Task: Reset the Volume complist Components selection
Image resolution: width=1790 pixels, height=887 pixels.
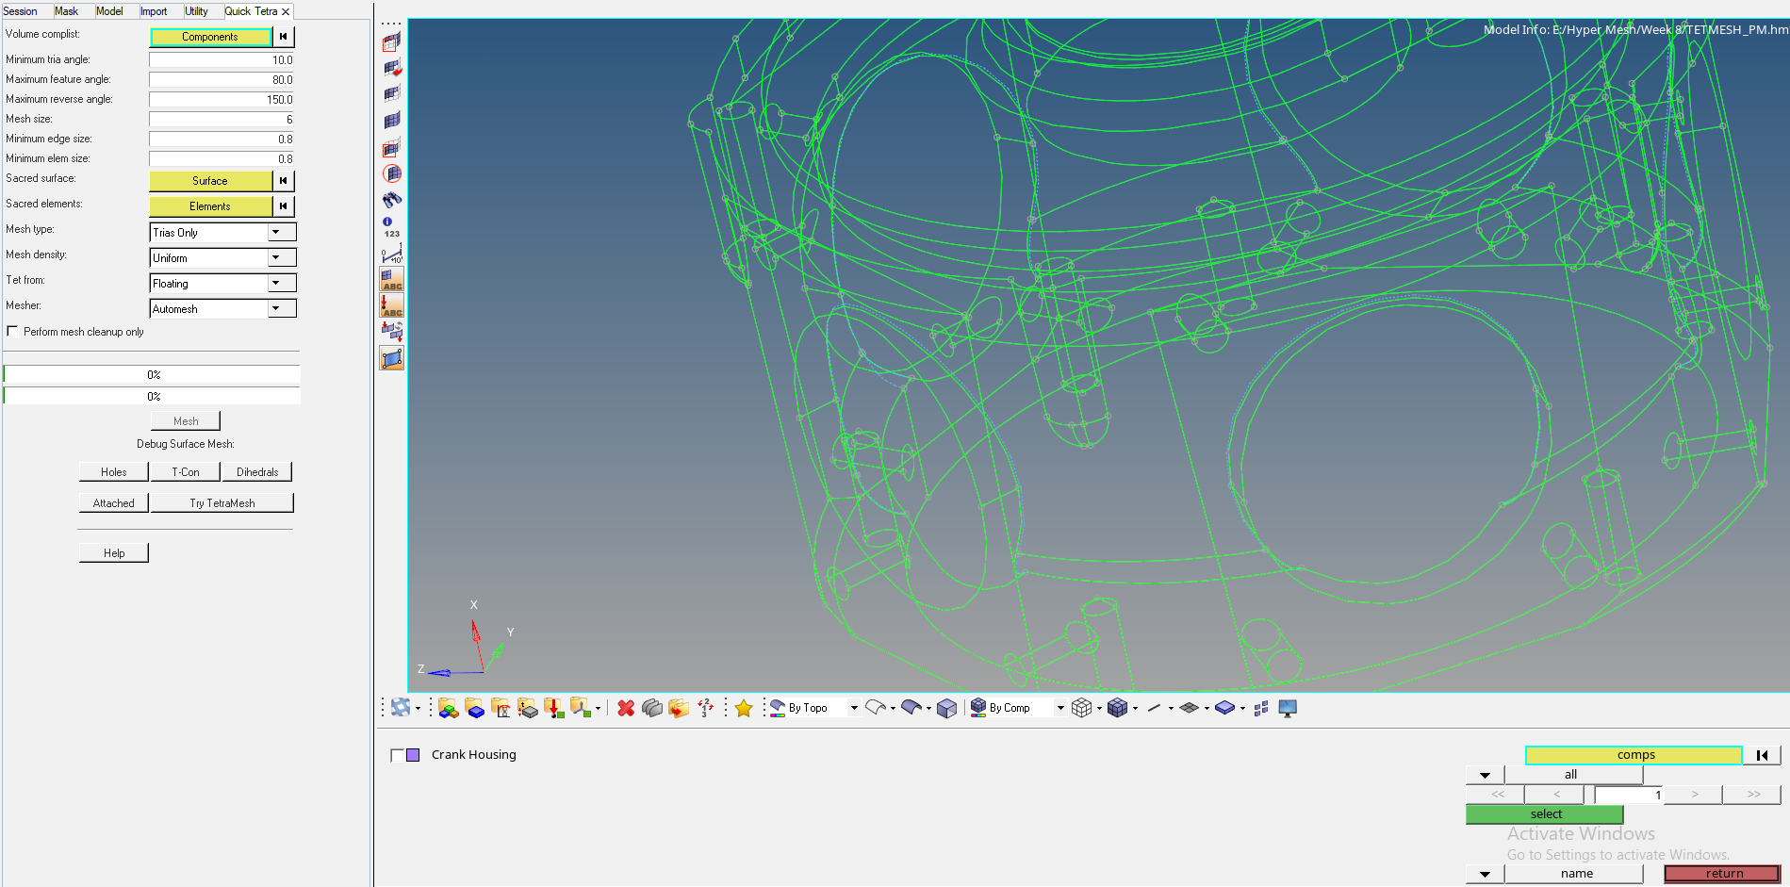Action: pos(284,37)
